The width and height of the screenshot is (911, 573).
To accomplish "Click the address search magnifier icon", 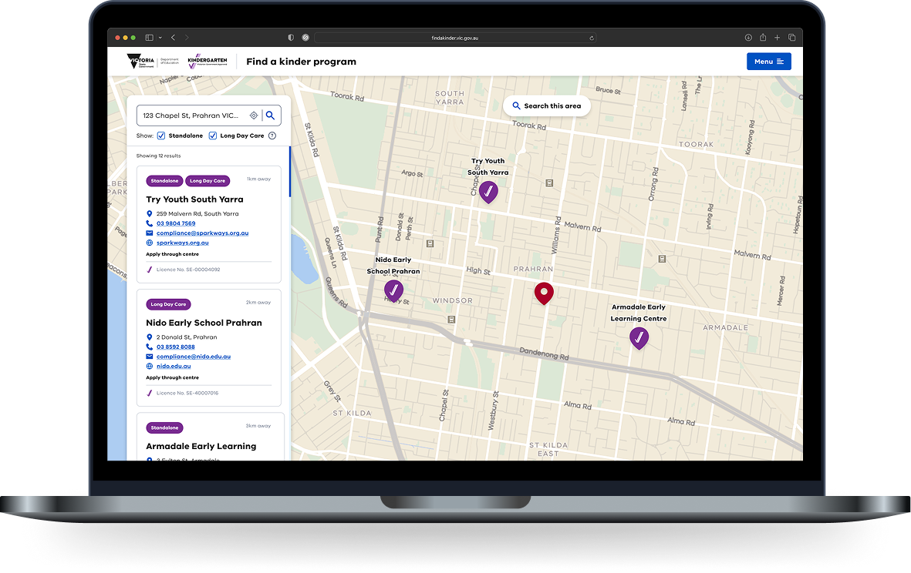I will pos(270,116).
